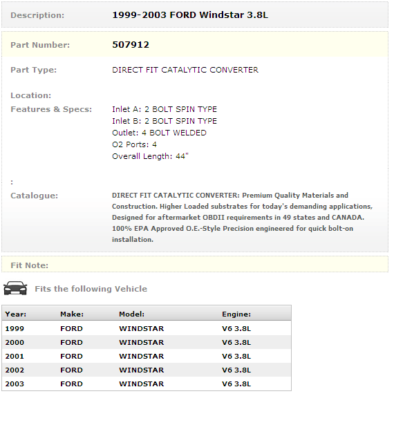Image resolution: width=394 pixels, height=425 pixels.
Task: Select the Outlet: 4 BOLT WELDED line
Action: tap(159, 133)
